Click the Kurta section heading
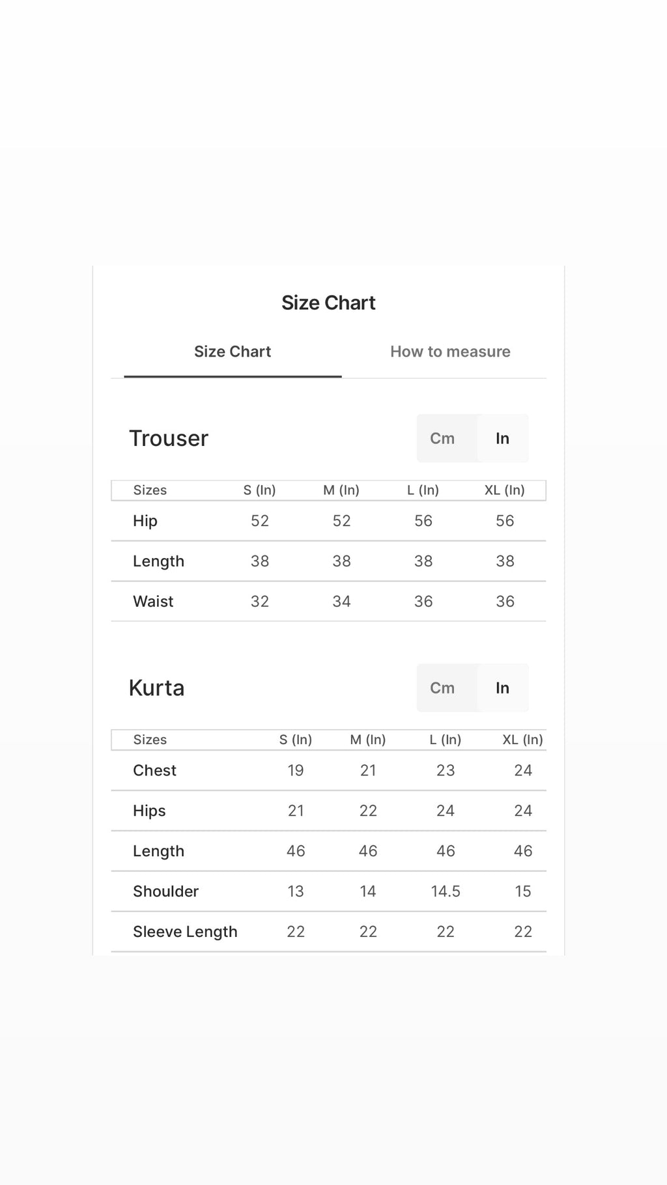This screenshot has width=667, height=1185. (156, 688)
